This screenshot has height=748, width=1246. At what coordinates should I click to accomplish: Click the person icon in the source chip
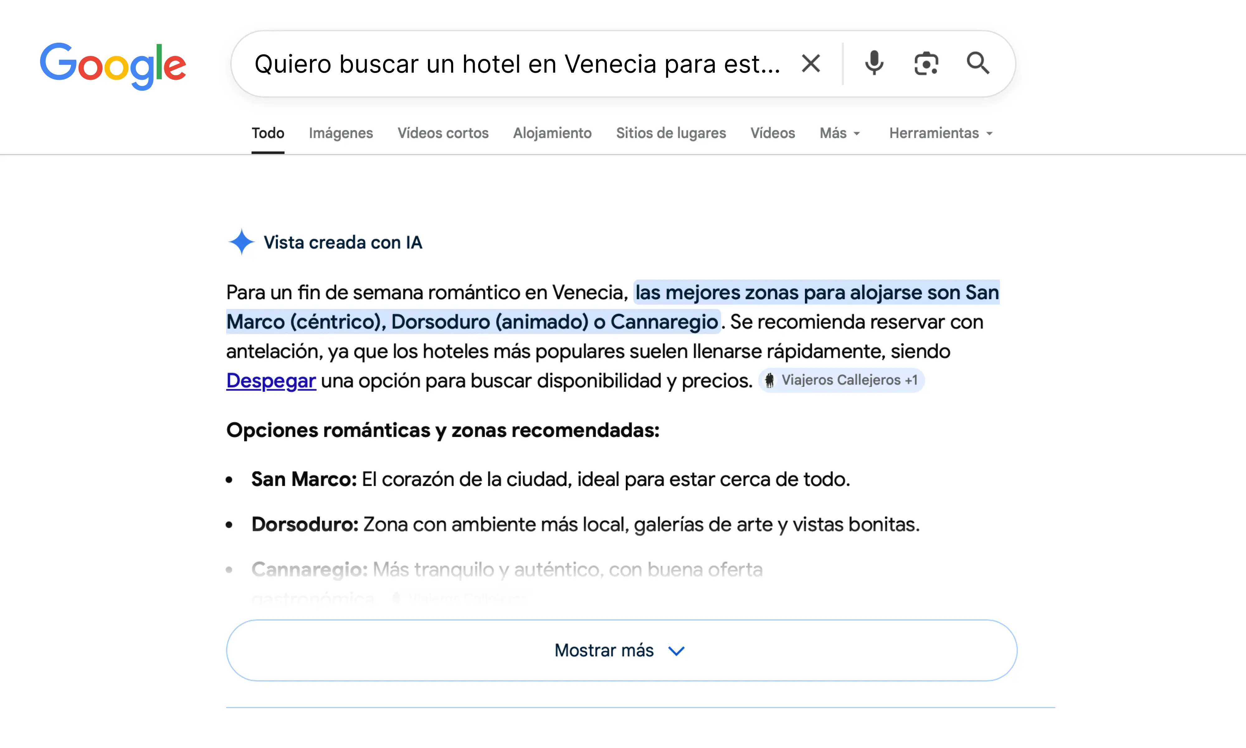click(x=769, y=381)
